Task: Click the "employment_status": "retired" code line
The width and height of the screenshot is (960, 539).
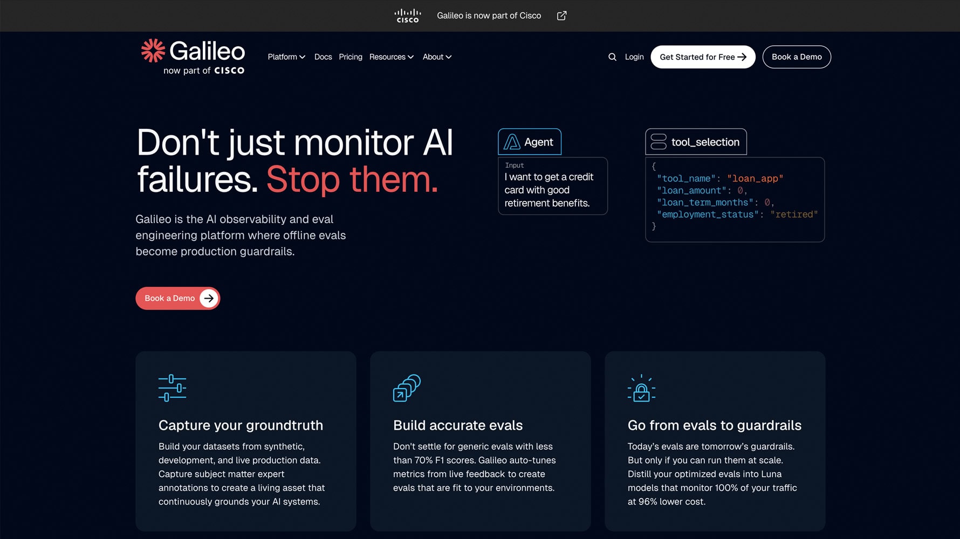Action: 737,214
